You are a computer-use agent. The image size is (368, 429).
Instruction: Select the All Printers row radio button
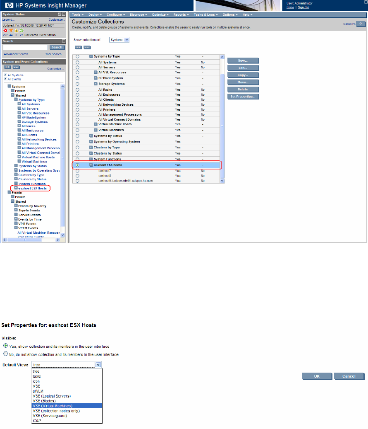(x=78, y=109)
